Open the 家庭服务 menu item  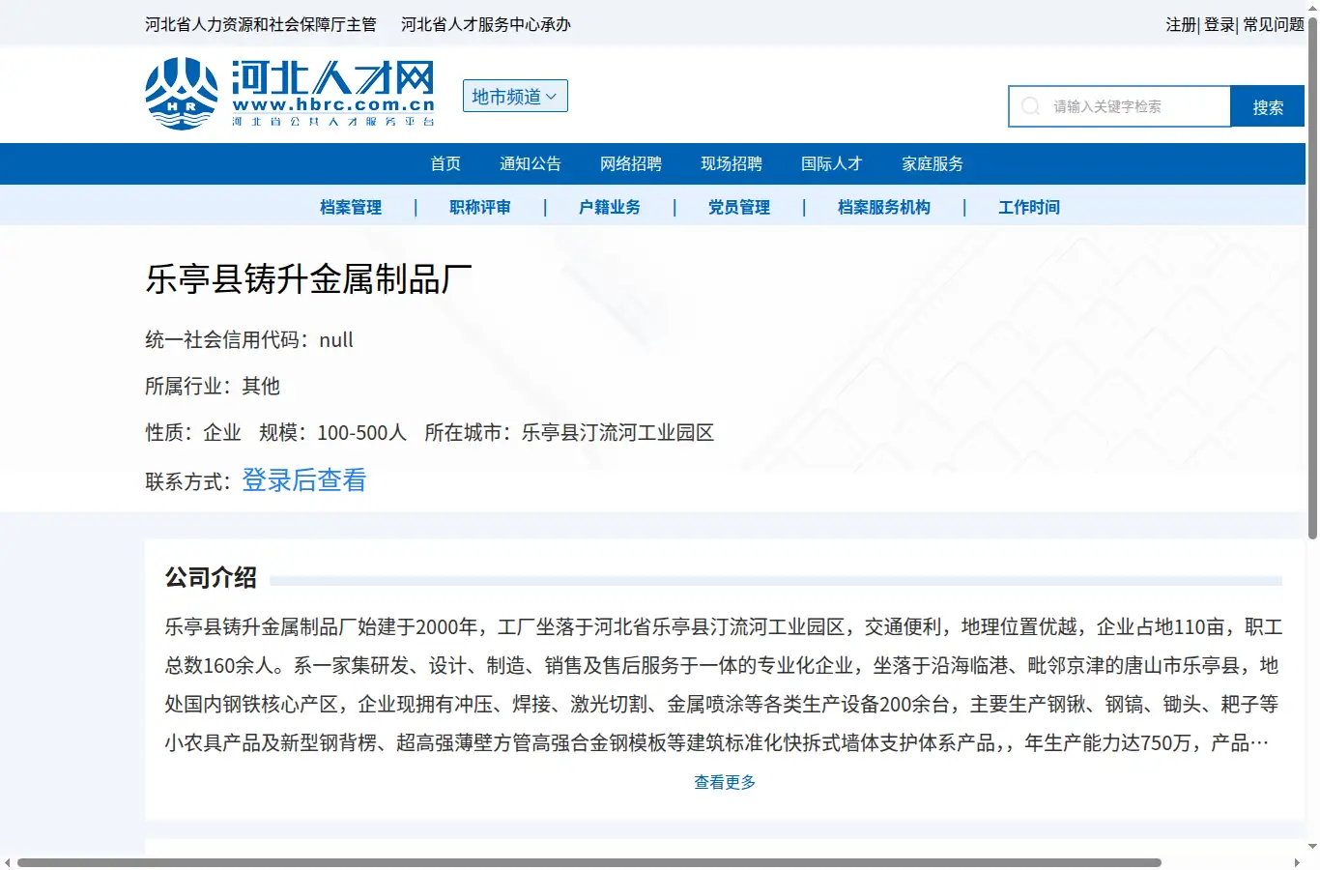933,163
